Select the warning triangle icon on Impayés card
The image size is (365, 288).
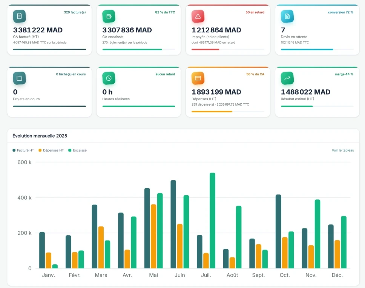[x=198, y=16]
